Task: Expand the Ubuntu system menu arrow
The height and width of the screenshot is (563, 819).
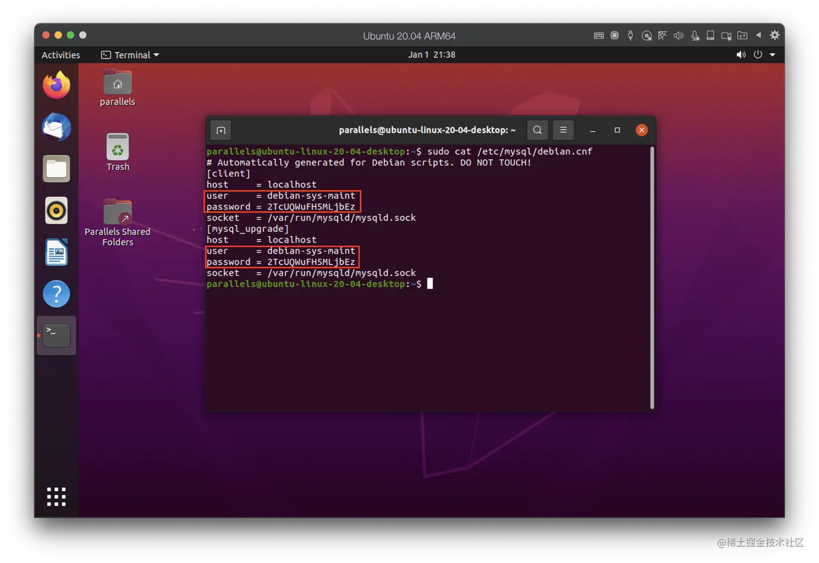Action: pyautogui.click(x=772, y=55)
